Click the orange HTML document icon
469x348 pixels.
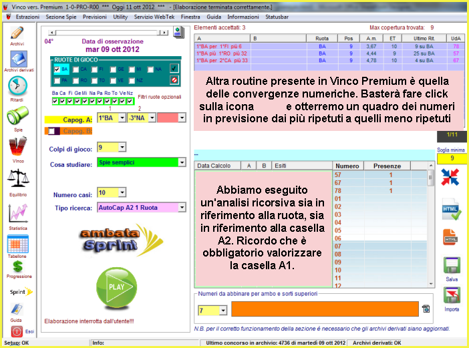tap(450, 237)
